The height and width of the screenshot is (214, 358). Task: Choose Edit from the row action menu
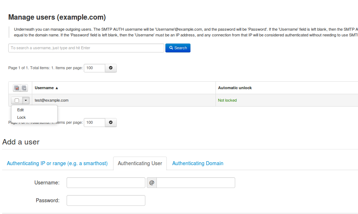coord(20,110)
